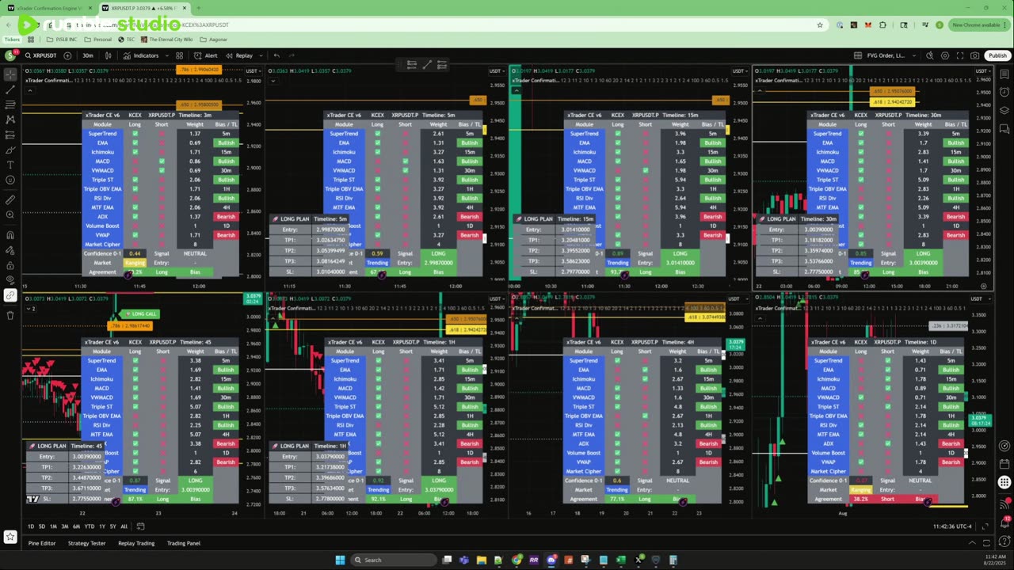
Task: Take a chart snapshot with camera icon
Action: (x=974, y=55)
